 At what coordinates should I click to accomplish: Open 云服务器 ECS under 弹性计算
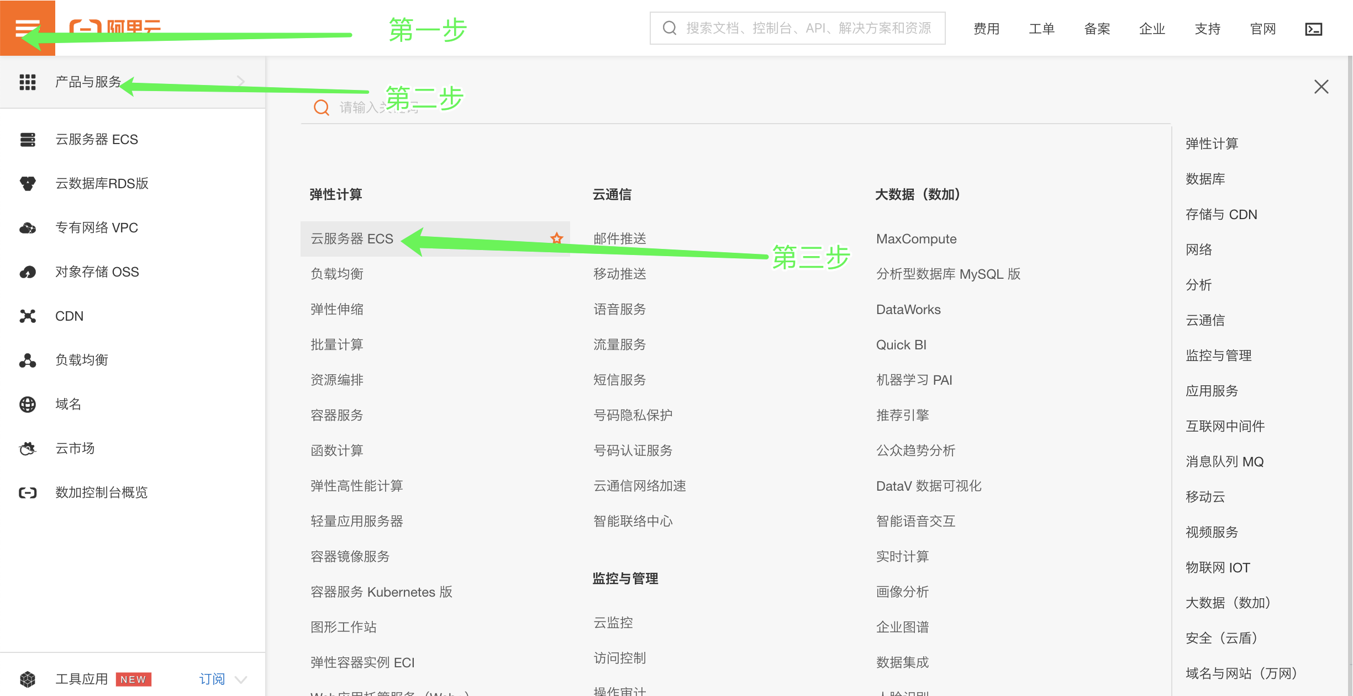click(352, 239)
